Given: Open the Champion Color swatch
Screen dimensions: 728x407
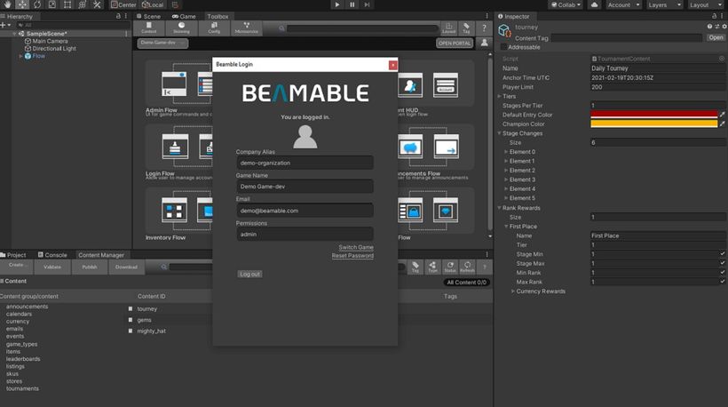Looking at the screenshot, I should 653,124.
